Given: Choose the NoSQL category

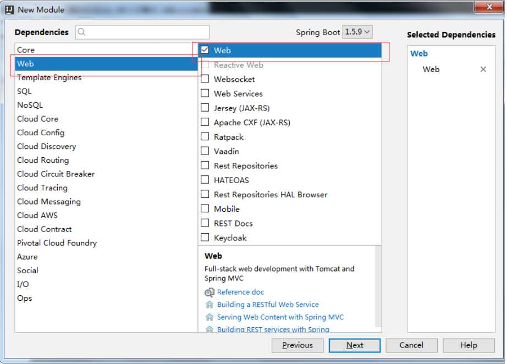Looking at the screenshot, I should 106,105.
